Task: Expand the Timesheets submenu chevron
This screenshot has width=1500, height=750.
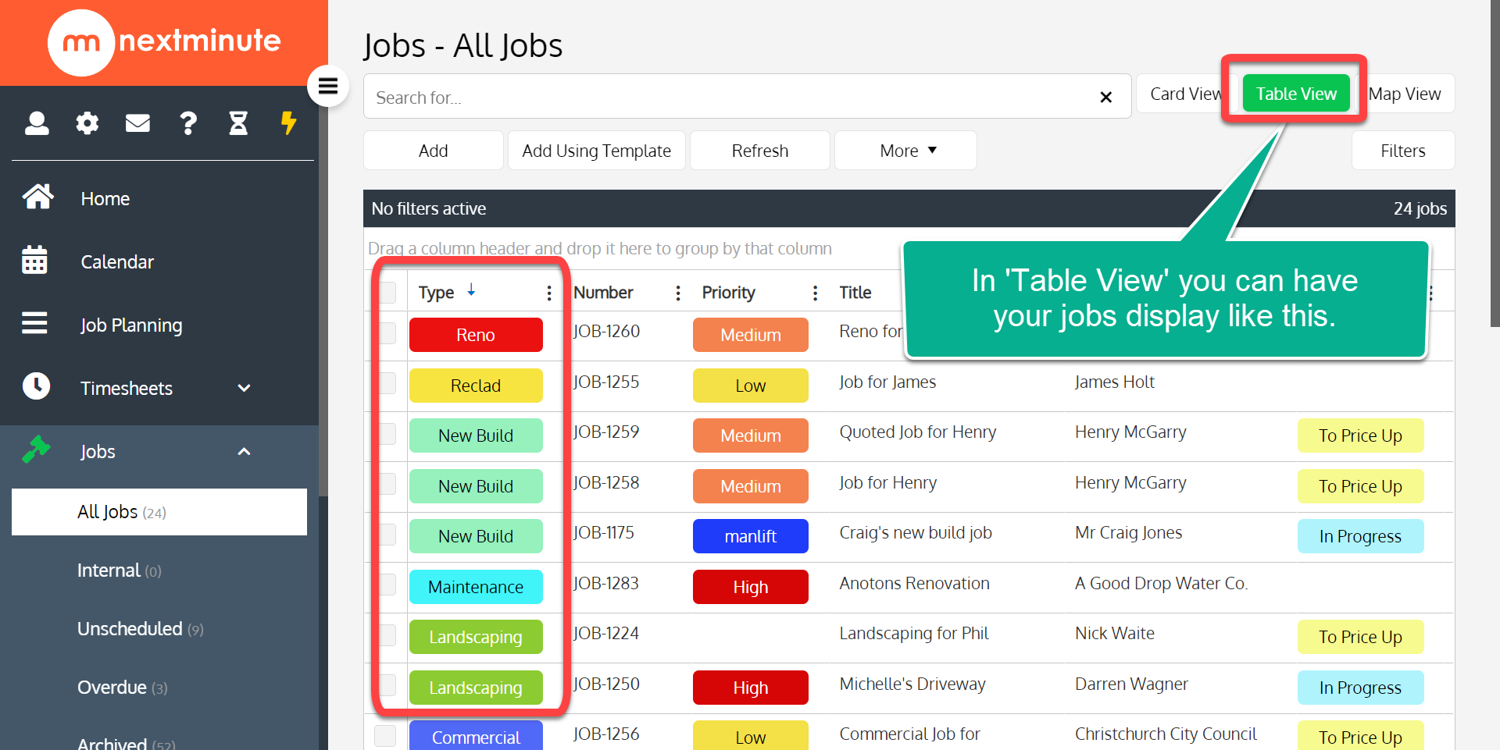Action: tap(244, 388)
